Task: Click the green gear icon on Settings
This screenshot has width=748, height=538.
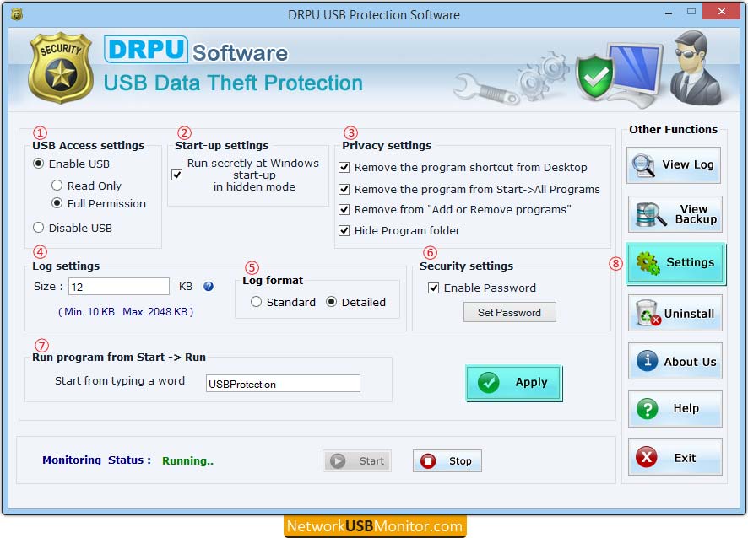Action: click(x=648, y=262)
